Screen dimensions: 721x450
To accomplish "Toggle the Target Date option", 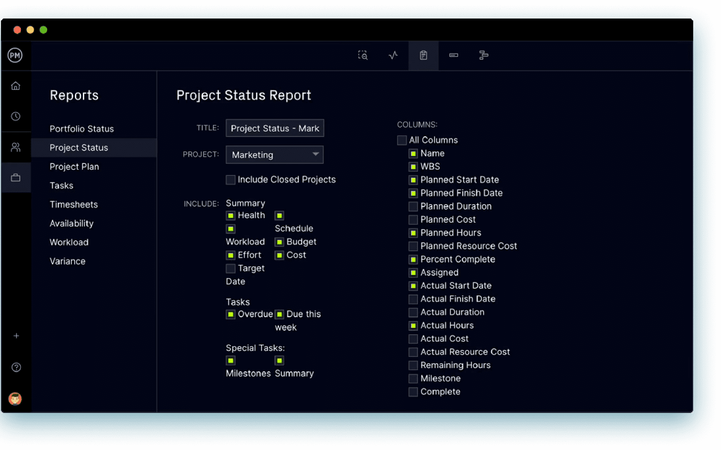I will [x=230, y=268].
